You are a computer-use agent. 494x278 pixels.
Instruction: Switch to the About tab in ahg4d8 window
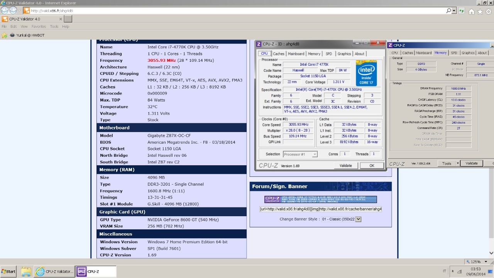click(x=359, y=54)
